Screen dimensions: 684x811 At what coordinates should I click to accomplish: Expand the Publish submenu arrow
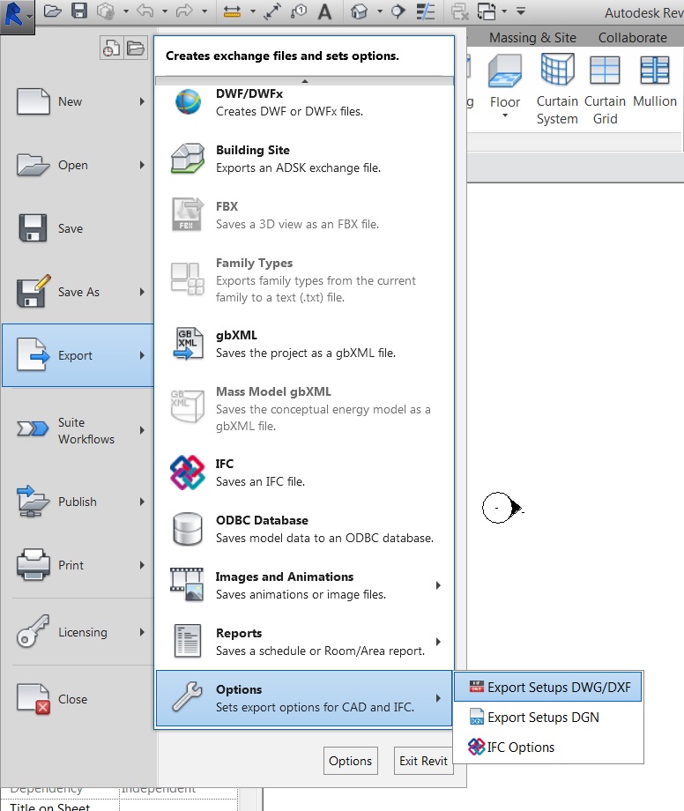142,502
